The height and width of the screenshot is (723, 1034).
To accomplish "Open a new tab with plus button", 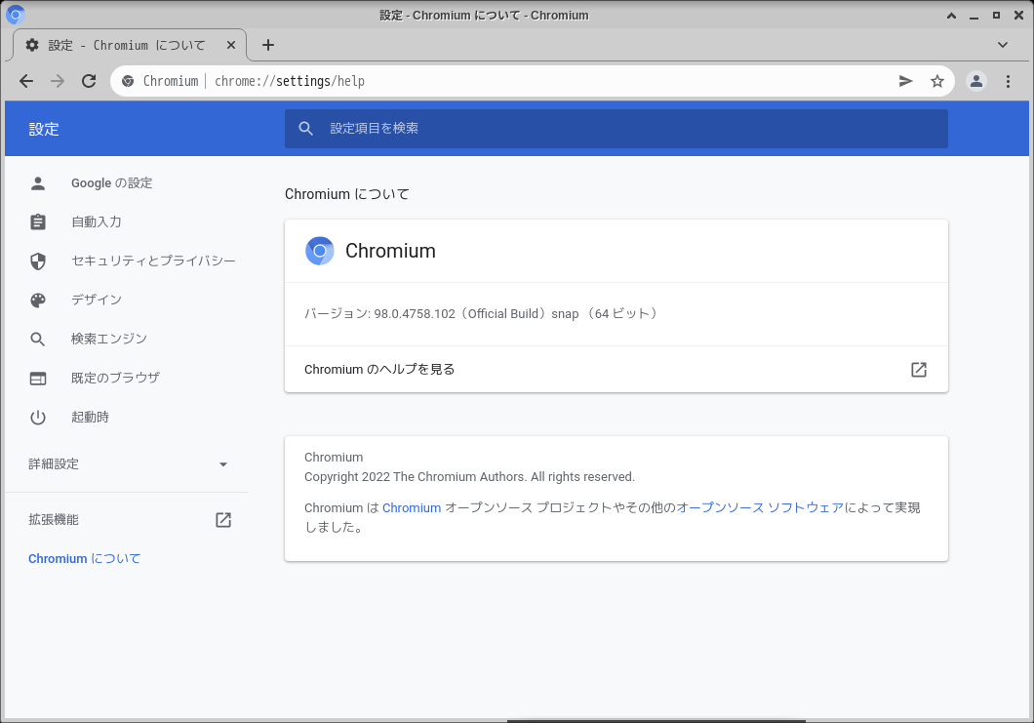I will pyautogui.click(x=267, y=45).
